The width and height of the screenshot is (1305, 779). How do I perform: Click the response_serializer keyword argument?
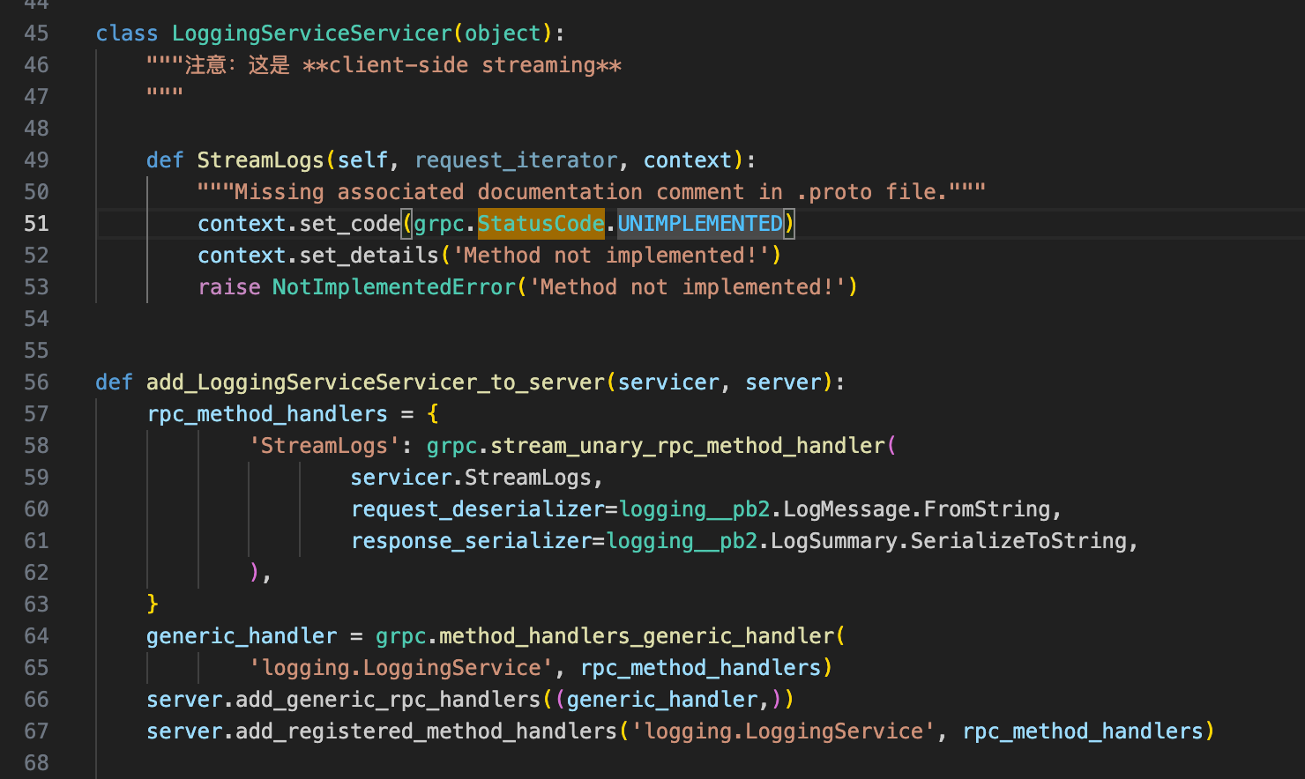(x=471, y=541)
